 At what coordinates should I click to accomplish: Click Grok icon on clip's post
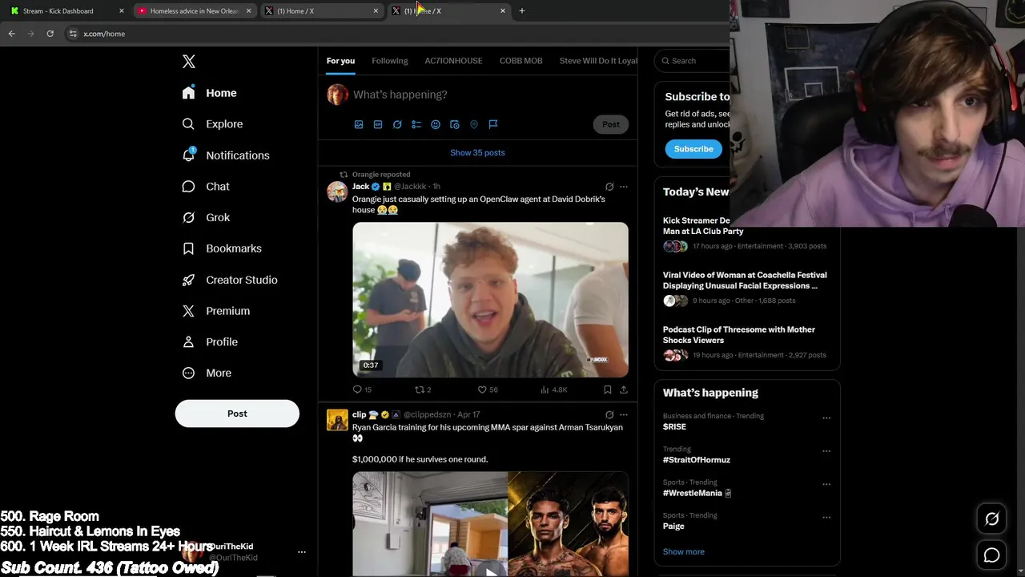coord(609,415)
